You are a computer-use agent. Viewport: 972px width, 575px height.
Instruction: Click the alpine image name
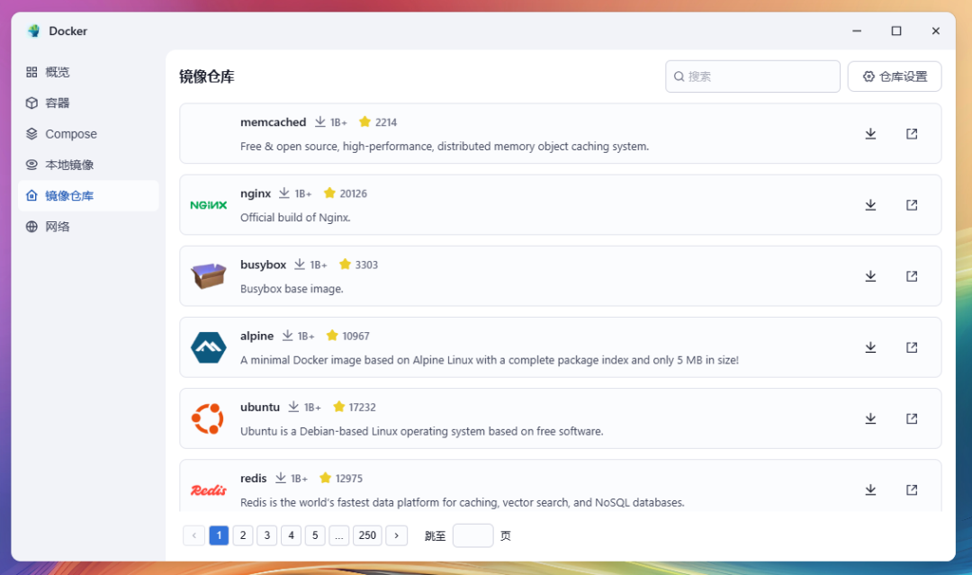[257, 336]
